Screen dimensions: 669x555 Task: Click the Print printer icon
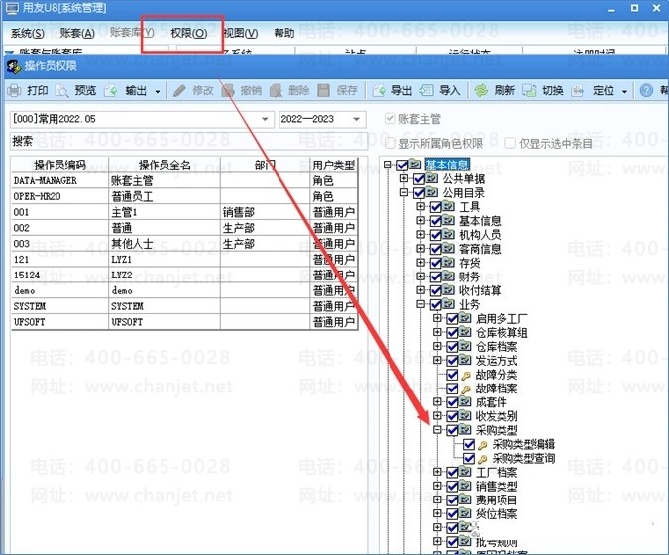pos(15,90)
